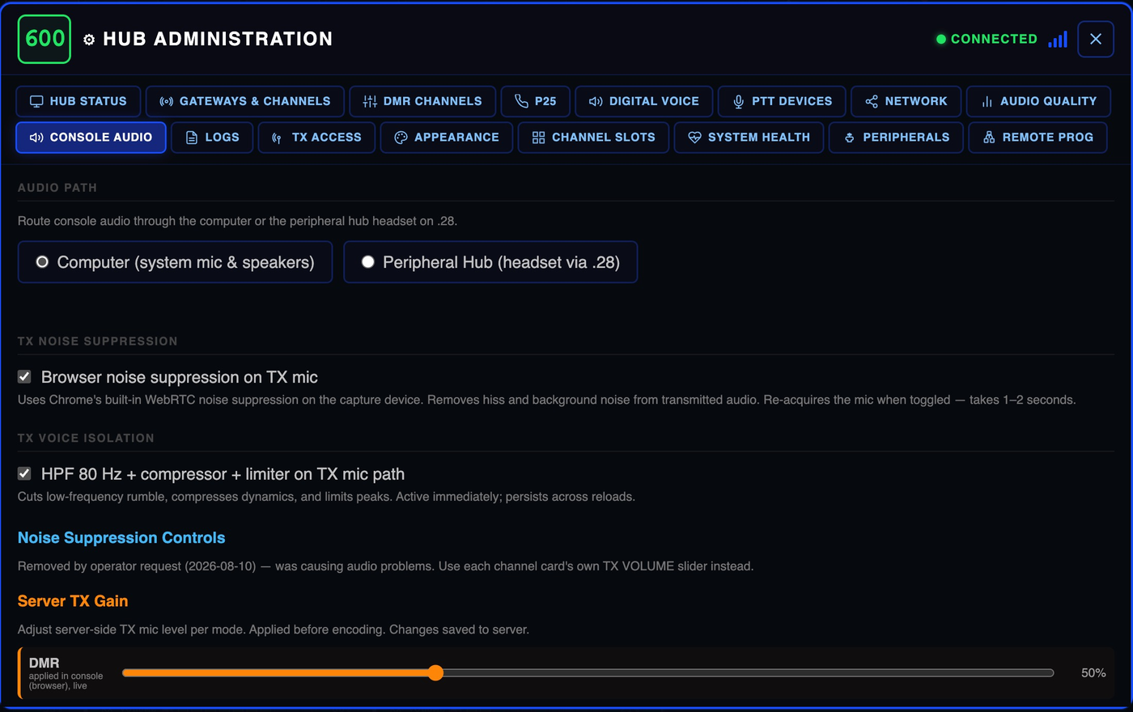The height and width of the screenshot is (712, 1133).
Task: Open the P25 tab
Action: pyautogui.click(x=536, y=102)
